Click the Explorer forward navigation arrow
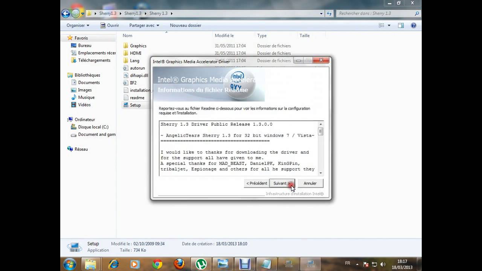 pyautogui.click(x=76, y=14)
